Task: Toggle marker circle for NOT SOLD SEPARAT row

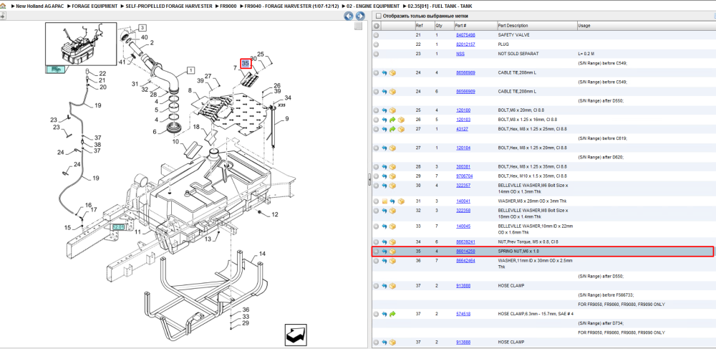Action: coord(377,54)
